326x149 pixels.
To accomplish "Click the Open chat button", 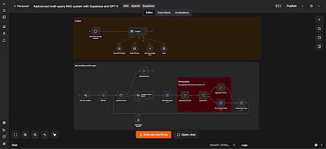I will coord(186,135).
